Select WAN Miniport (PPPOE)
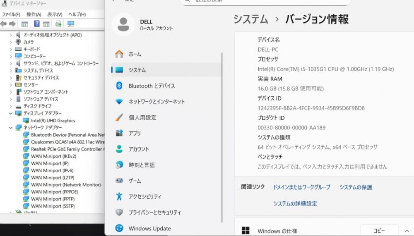 pos(55,192)
